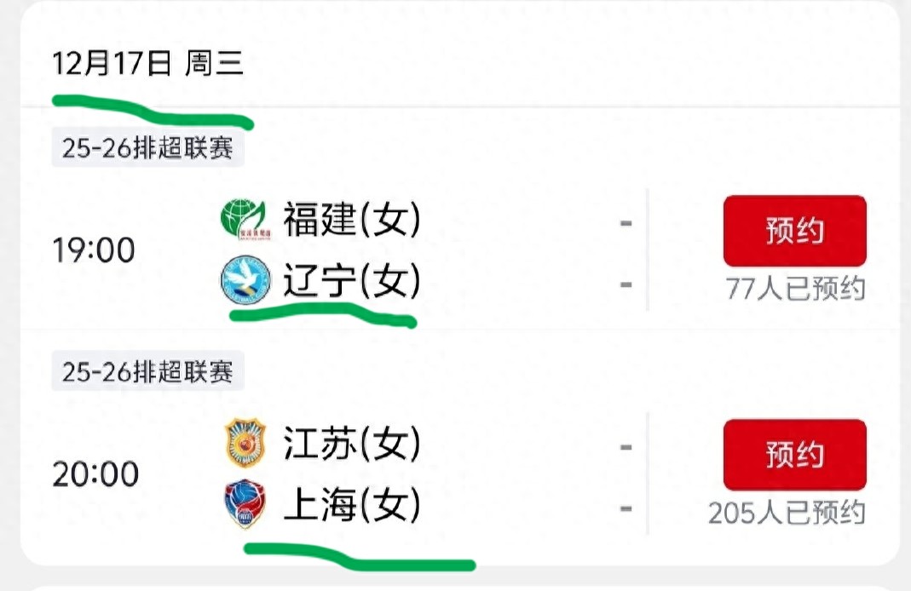Image resolution: width=911 pixels, height=591 pixels.
Task: Select the Jiangsu women's team badge
Action: point(245,444)
